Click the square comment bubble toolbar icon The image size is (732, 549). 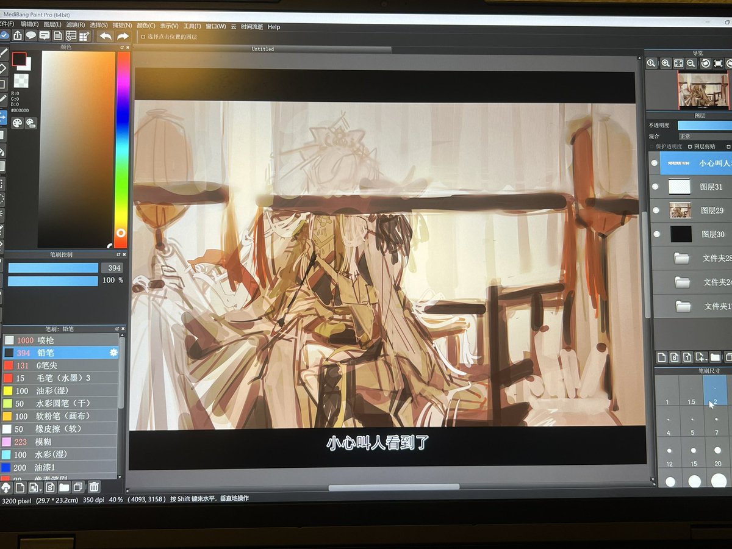coord(45,35)
